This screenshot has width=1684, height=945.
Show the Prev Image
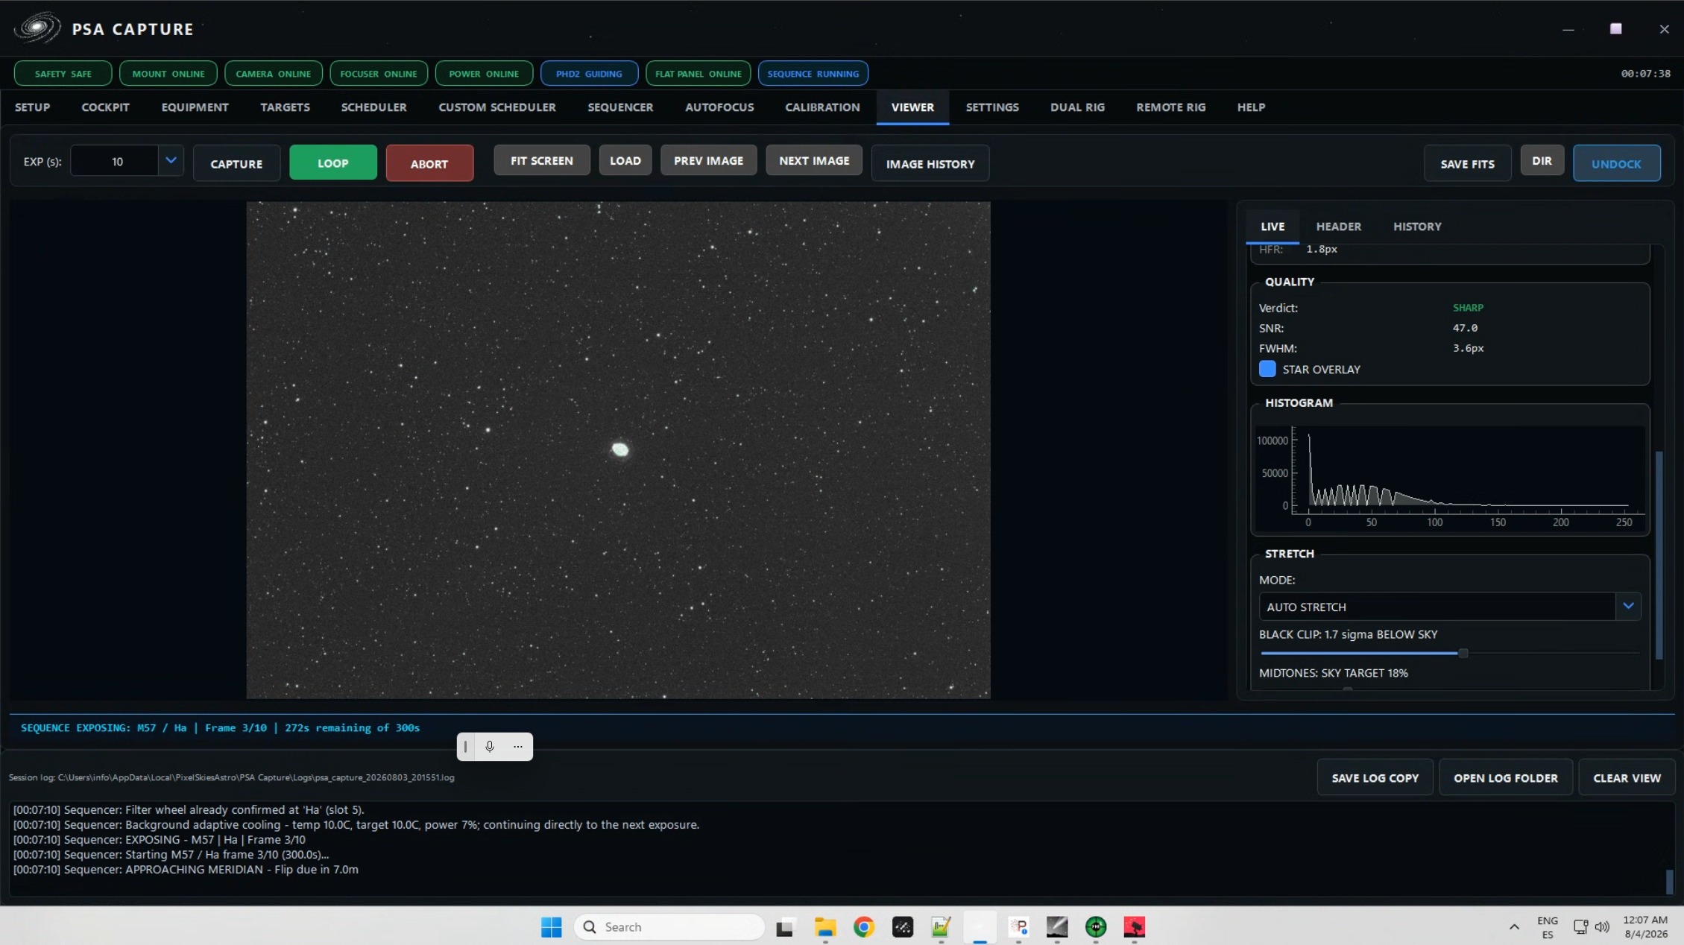point(709,160)
